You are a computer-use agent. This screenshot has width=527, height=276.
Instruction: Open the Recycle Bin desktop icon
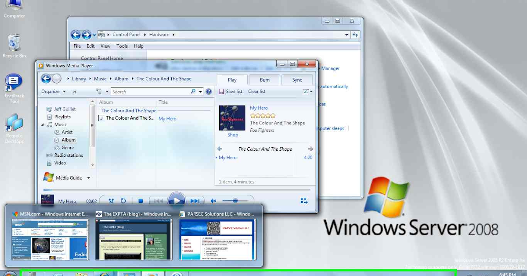pyautogui.click(x=14, y=43)
